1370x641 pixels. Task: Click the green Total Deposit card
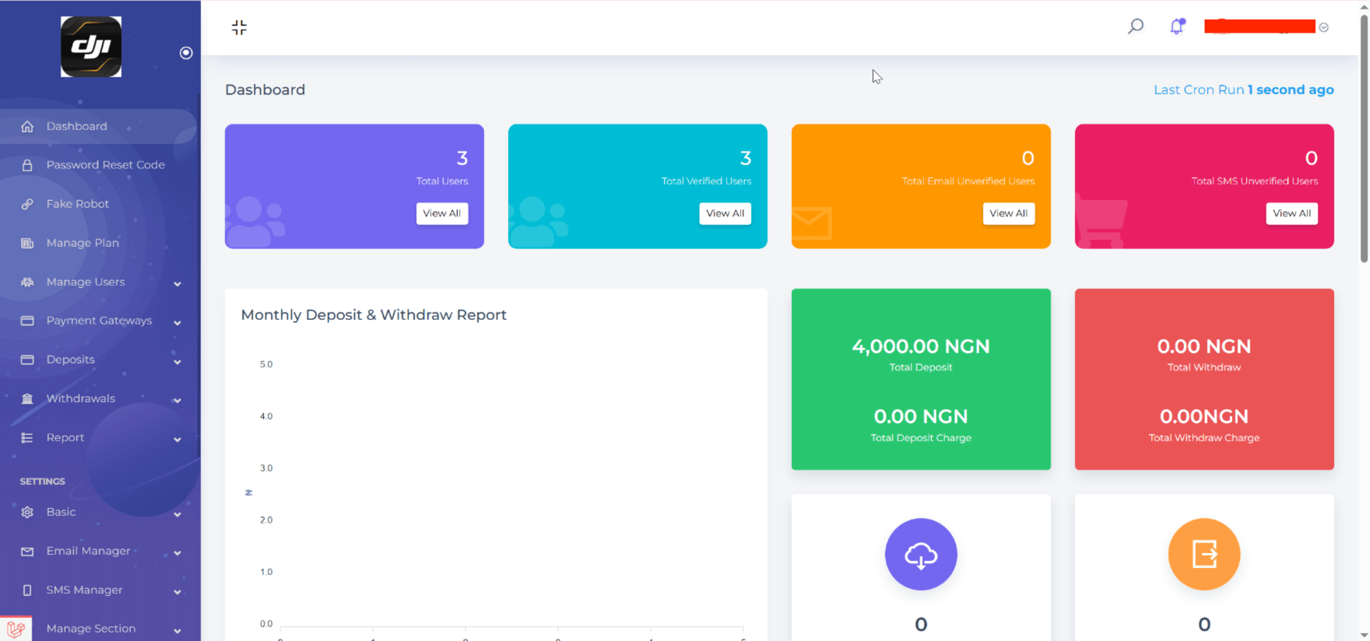[x=920, y=379]
